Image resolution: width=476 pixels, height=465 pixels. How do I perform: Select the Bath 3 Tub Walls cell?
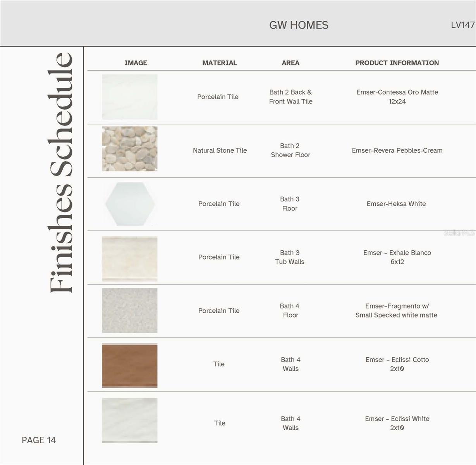(290, 257)
